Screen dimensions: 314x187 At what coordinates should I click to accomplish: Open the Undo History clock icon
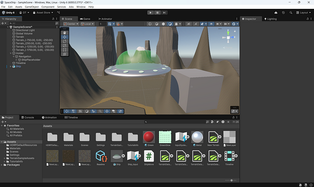[283, 13]
